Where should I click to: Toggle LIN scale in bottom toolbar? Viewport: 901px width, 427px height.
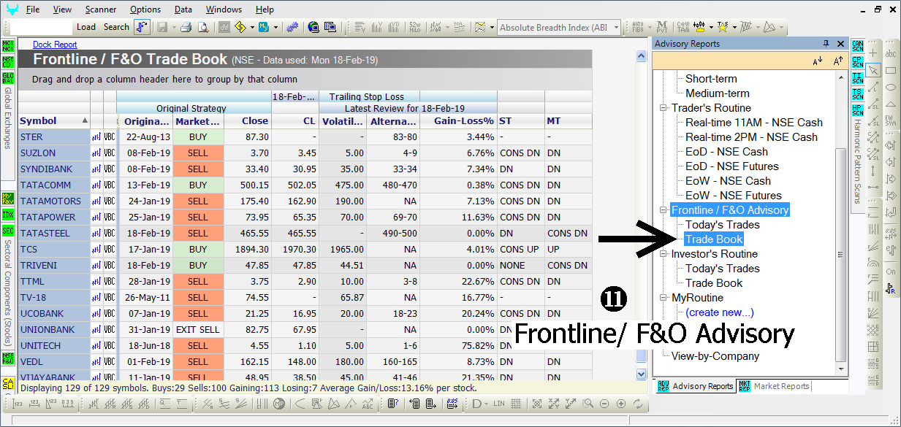499,403
